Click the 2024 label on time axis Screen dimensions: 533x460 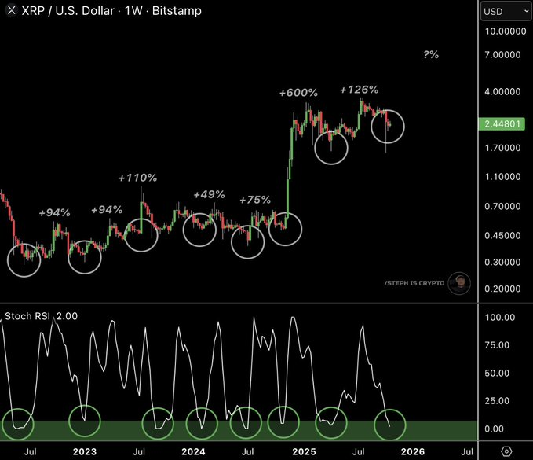pos(192,451)
